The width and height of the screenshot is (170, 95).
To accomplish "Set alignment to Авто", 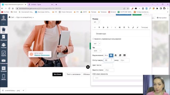I will 106,55.
